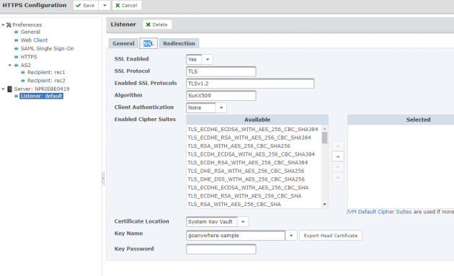
Task: Edit the Algorithm field
Action: click(221, 96)
